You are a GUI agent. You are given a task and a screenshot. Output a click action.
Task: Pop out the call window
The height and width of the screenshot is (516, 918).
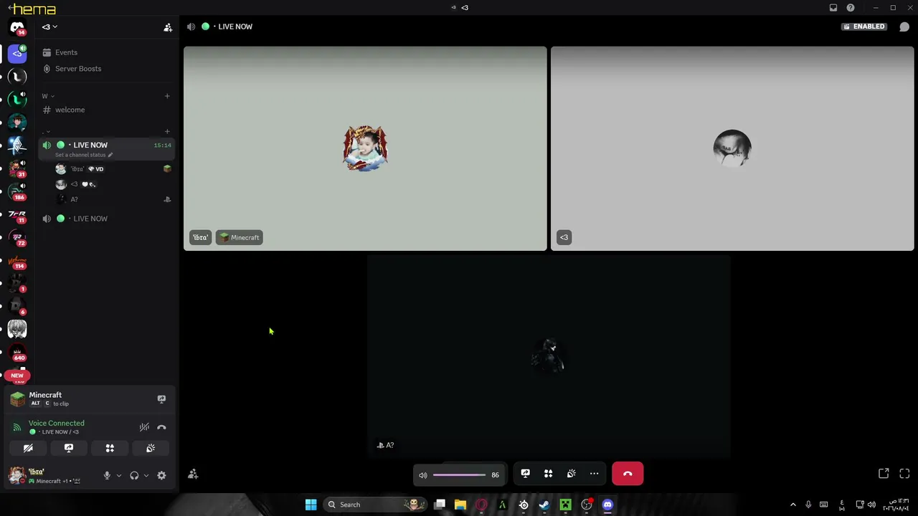click(x=884, y=474)
